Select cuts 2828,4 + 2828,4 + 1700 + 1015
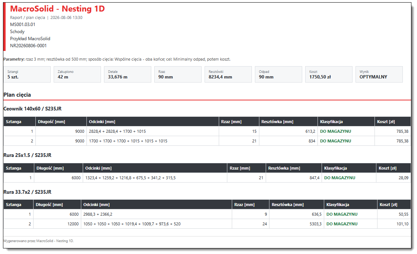 click(117, 131)
